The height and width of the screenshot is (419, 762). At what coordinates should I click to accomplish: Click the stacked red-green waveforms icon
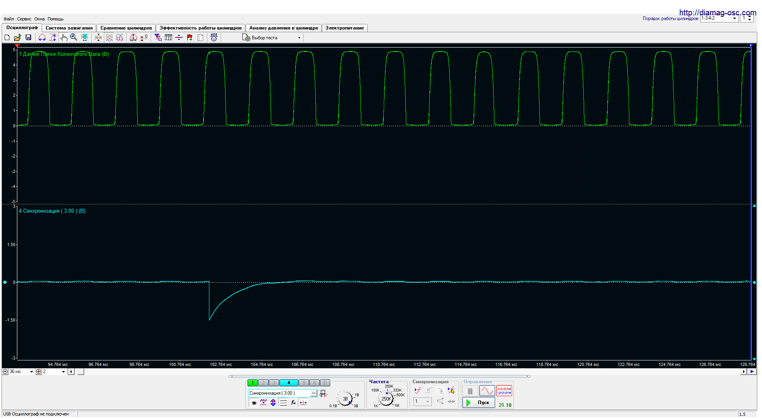pyautogui.click(x=109, y=37)
